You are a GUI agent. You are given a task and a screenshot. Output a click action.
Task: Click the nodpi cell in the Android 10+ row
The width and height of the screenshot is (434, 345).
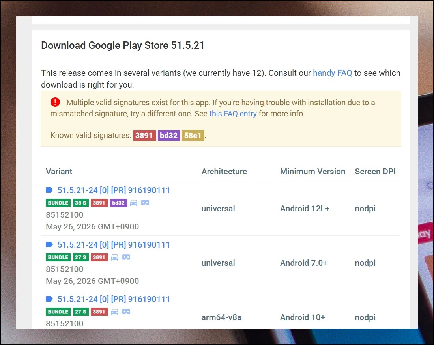(365, 317)
